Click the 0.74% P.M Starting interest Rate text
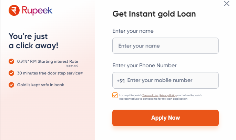The width and height of the screenshot is (236, 140). pos(48,61)
